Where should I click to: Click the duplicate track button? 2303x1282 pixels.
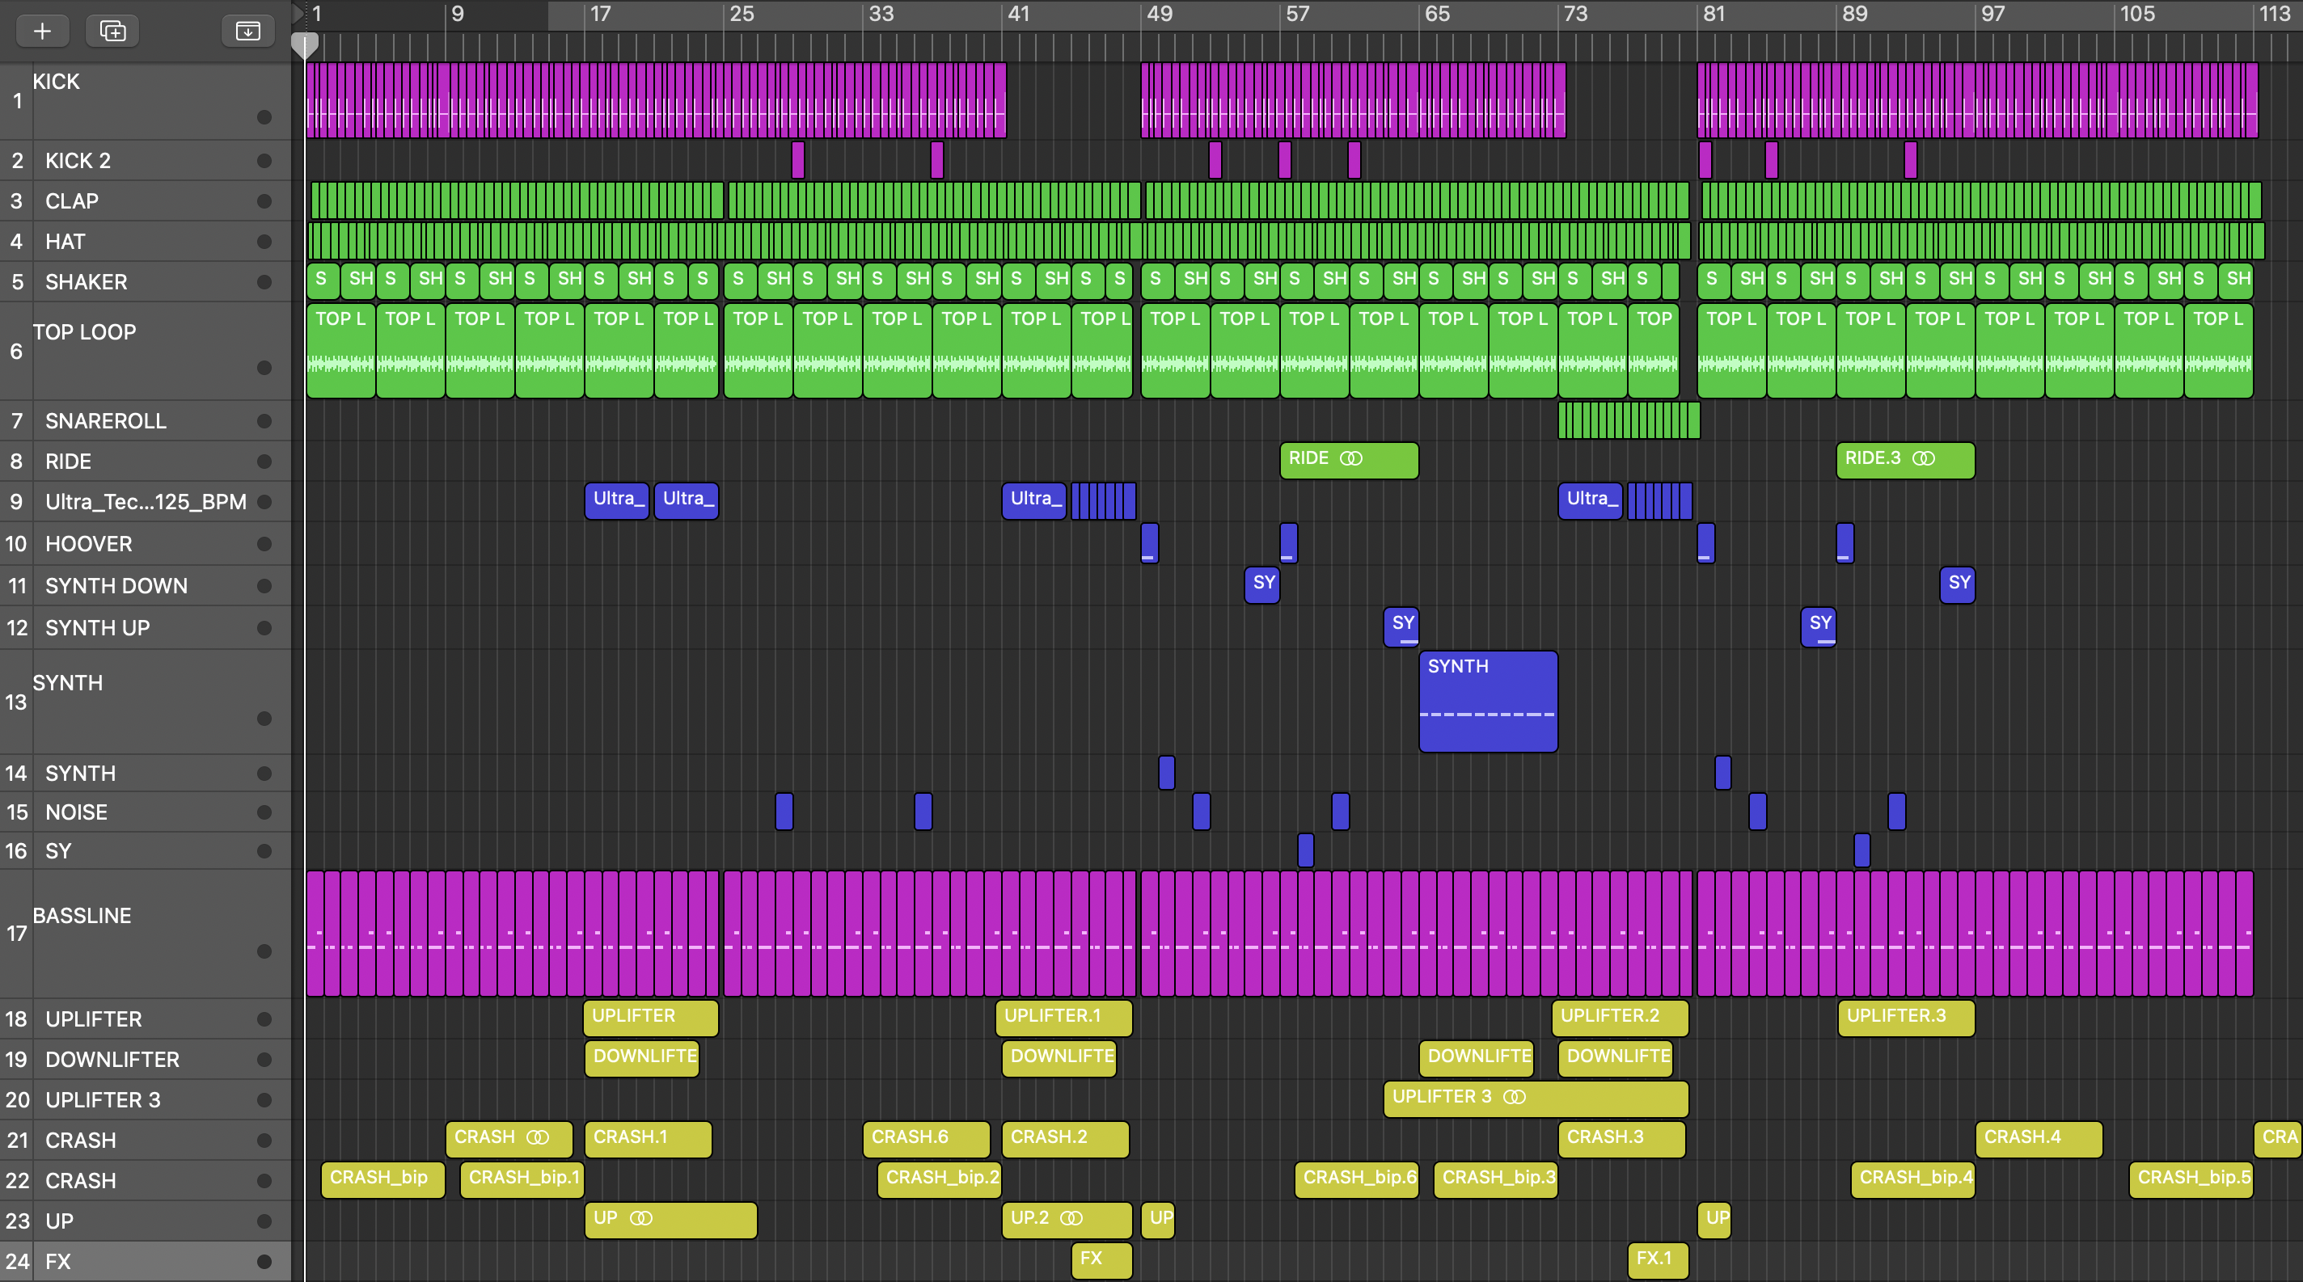[112, 32]
